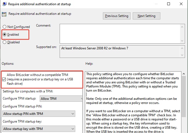Click the 'Settings for computers with a TPM:' label
Image resolution: width=188 pixels, height=133 pixels.
[x=28, y=91]
